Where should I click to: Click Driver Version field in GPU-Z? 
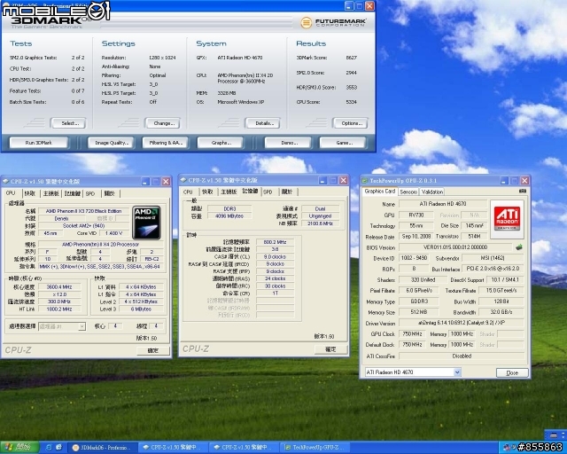pyautogui.click(x=462, y=323)
